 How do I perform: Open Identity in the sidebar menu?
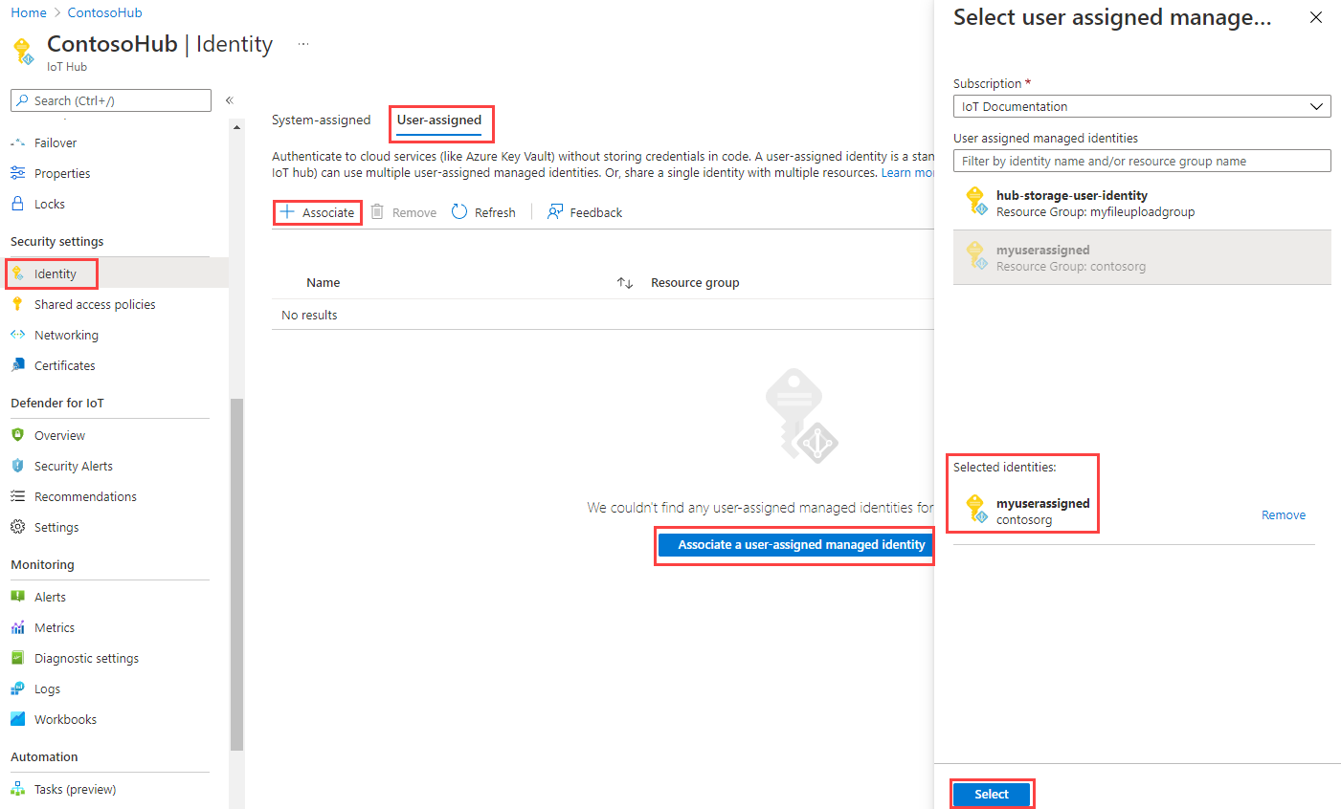click(x=55, y=273)
